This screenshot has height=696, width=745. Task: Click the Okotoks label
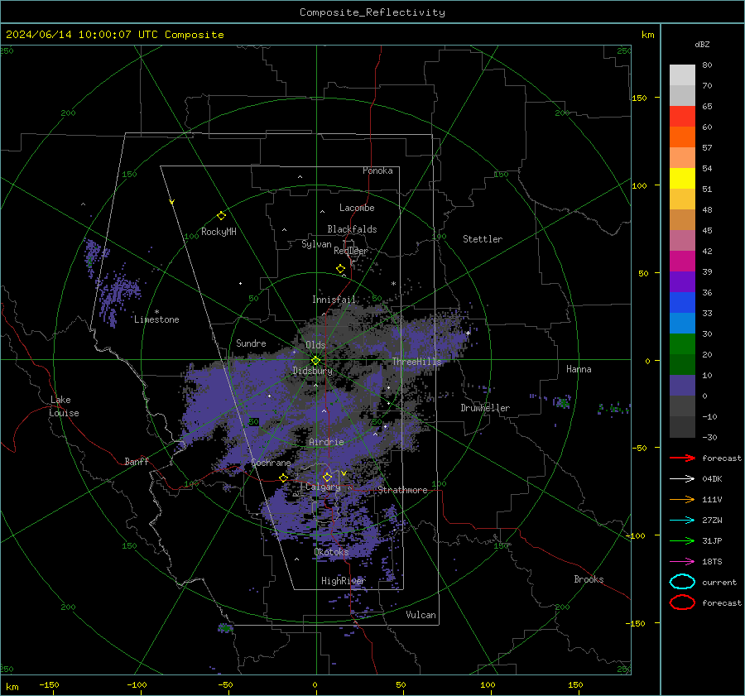click(331, 552)
